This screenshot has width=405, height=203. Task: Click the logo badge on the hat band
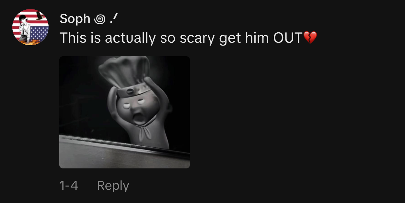pyautogui.click(x=129, y=91)
